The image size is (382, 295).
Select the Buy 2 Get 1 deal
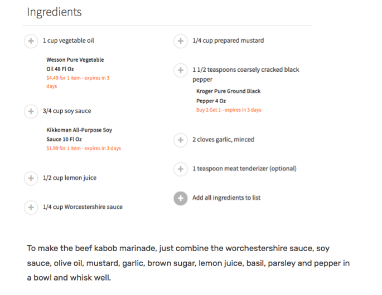coord(229,110)
